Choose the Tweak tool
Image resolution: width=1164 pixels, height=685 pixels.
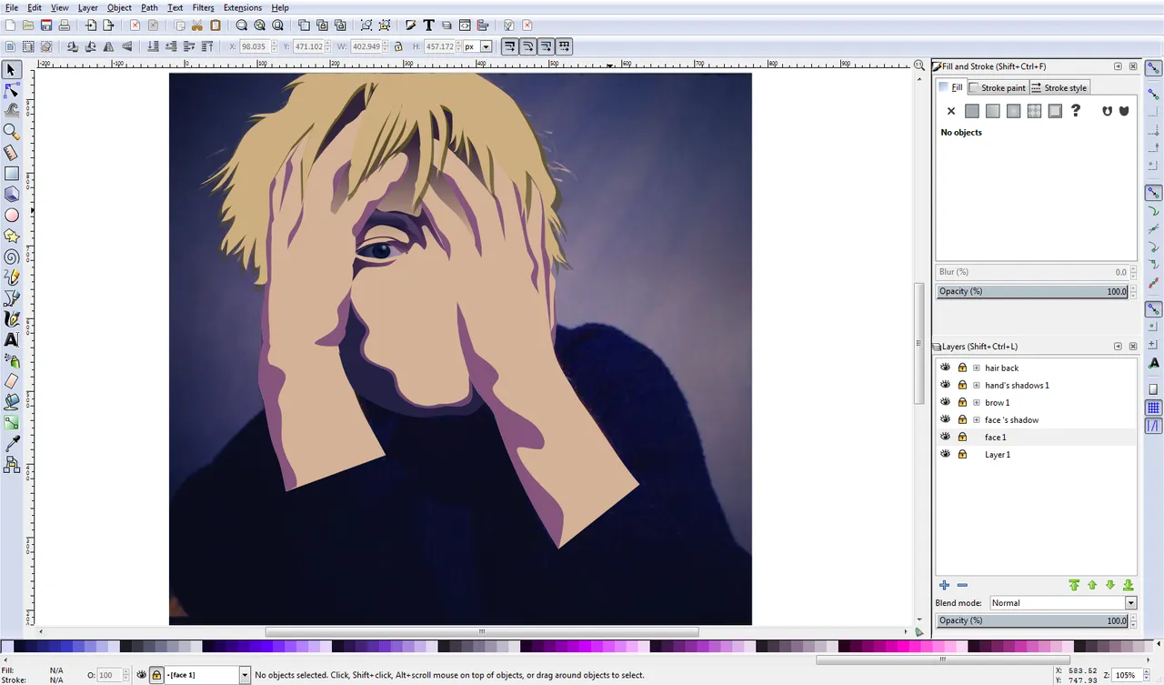(12, 110)
